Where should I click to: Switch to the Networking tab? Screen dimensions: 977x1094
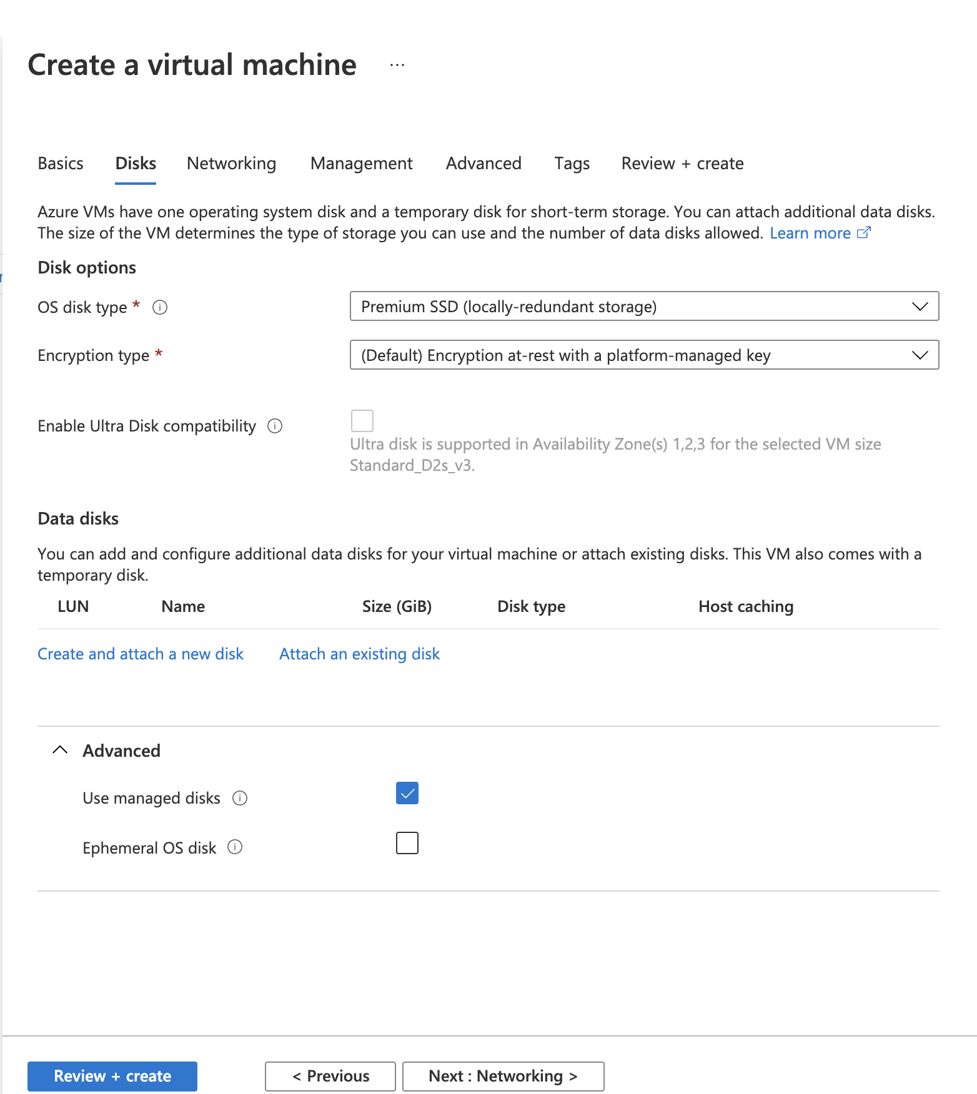[231, 163]
